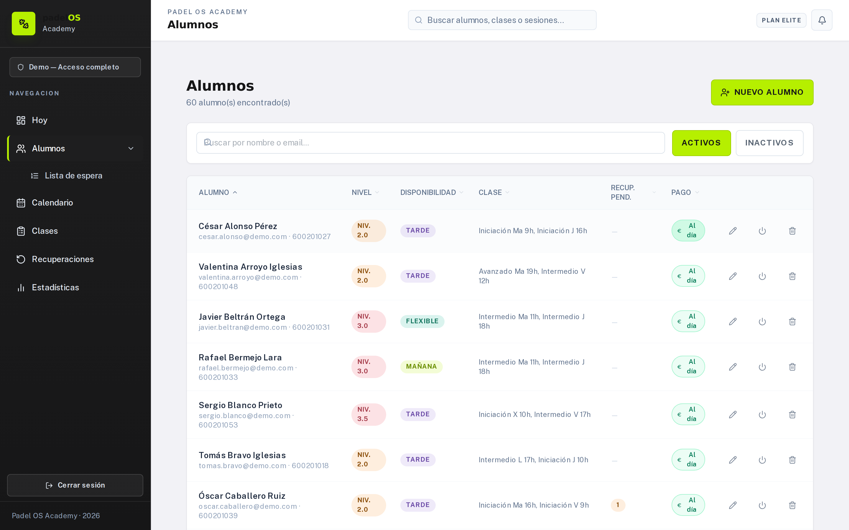The width and height of the screenshot is (849, 530).
Task: Deactivate Rafael Bermejo Lara power icon
Action: tap(762, 367)
